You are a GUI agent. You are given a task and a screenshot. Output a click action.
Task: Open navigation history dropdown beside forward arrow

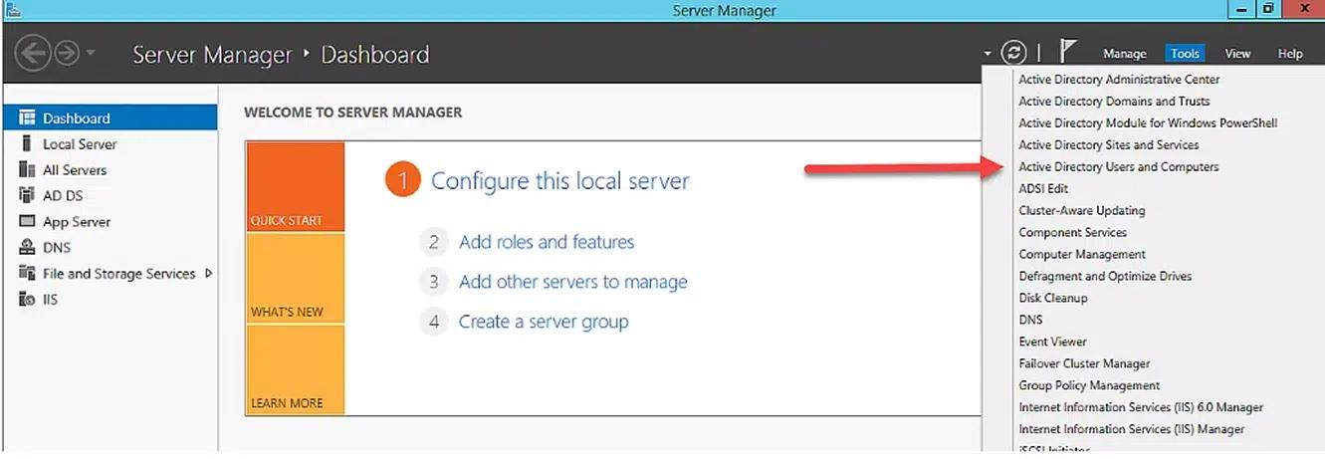coord(91,53)
